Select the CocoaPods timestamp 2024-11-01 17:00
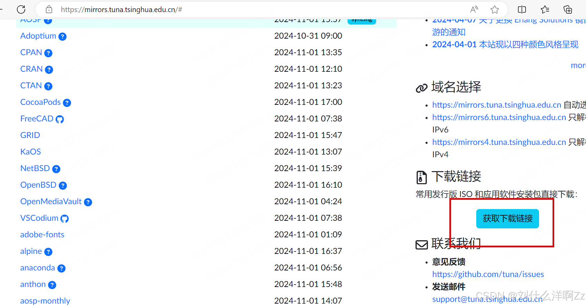 click(308, 102)
